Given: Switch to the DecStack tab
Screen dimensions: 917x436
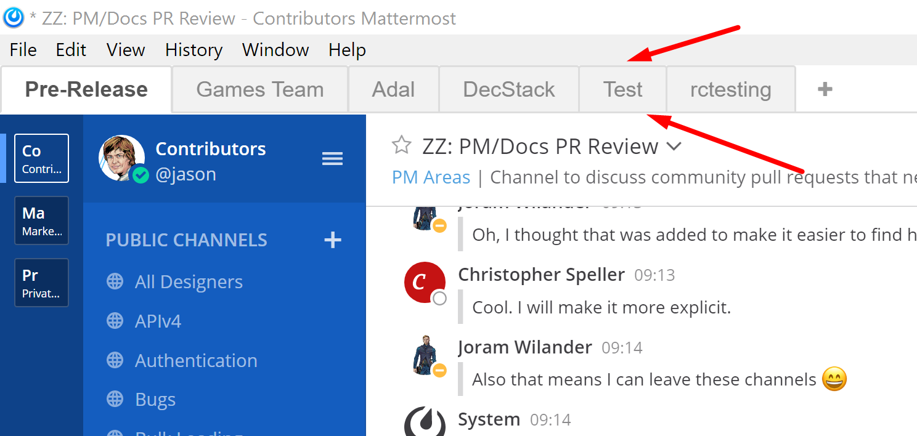Looking at the screenshot, I should [x=509, y=90].
